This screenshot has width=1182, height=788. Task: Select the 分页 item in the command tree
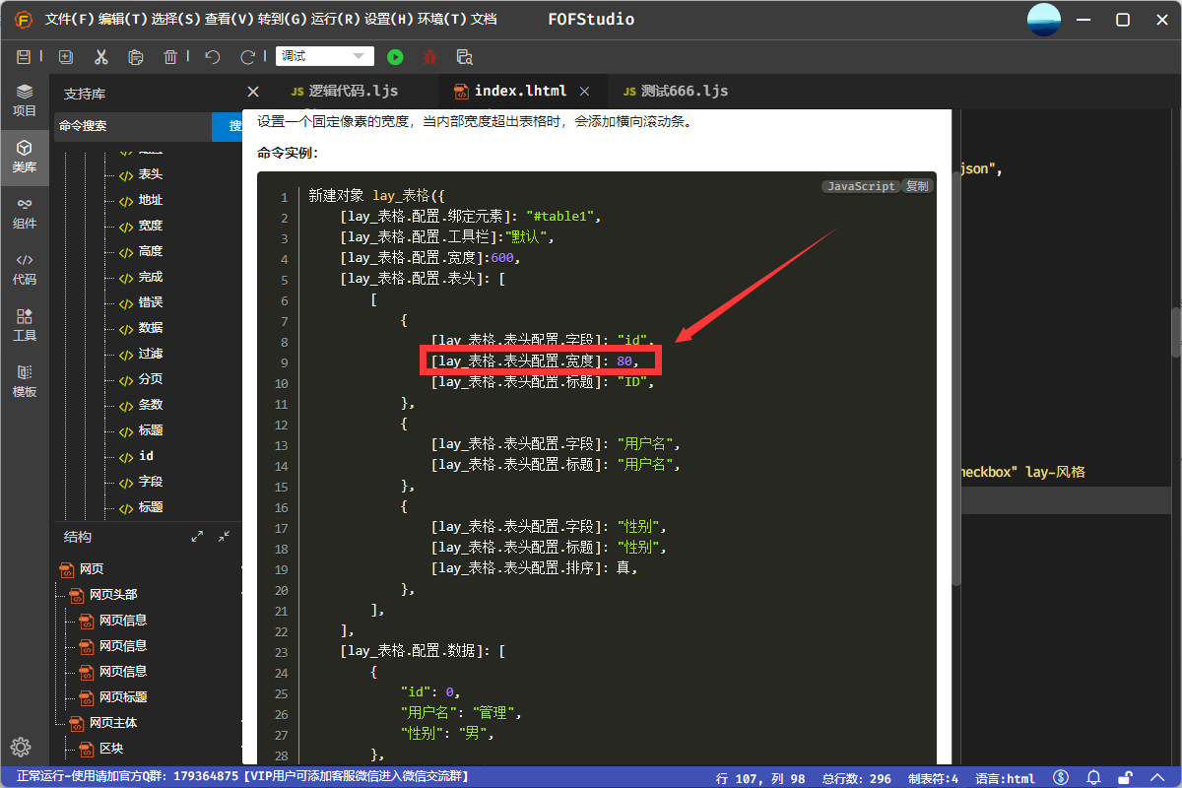click(150, 379)
